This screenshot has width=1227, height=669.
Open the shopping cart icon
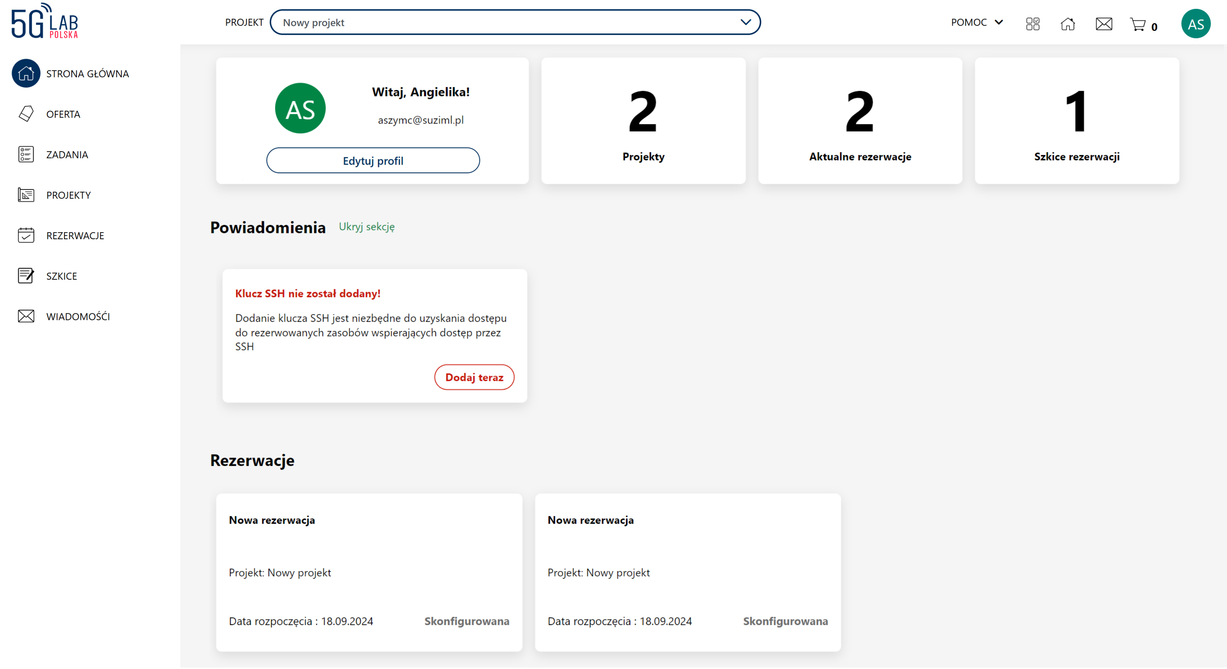[1138, 24]
